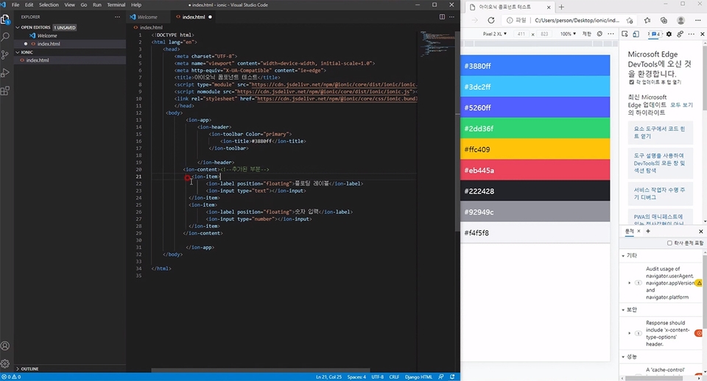Screen dimensions: 707x381
Task: Click the feedback icon in the status bar
Action: point(441,377)
